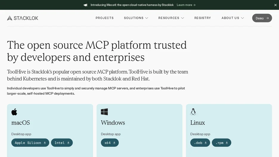Go to the Registry page
This screenshot has width=279, height=157.
tap(203, 18)
